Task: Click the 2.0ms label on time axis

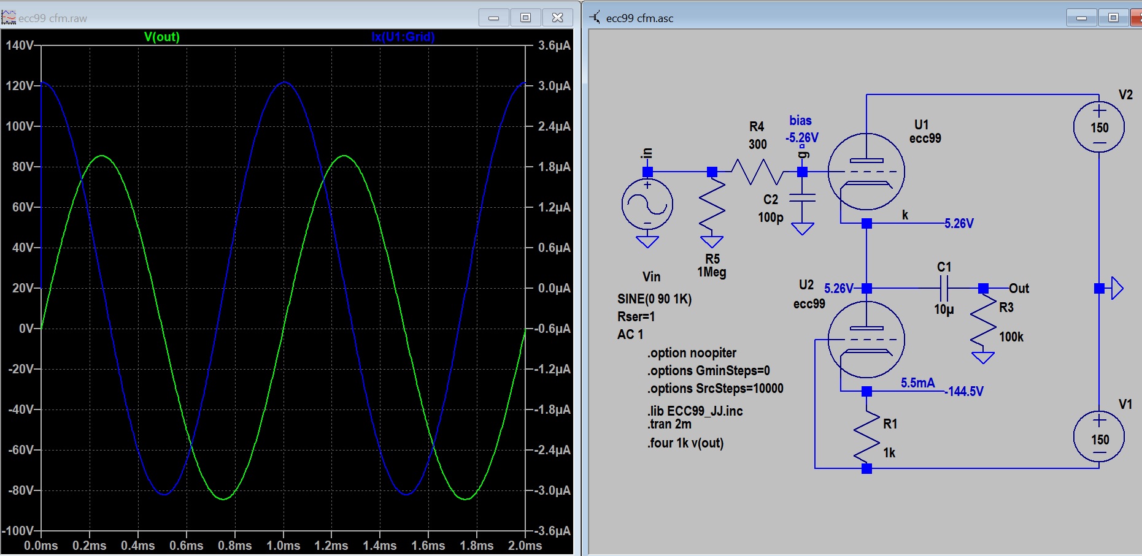Action: pyautogui.click(x=525, y=546)
